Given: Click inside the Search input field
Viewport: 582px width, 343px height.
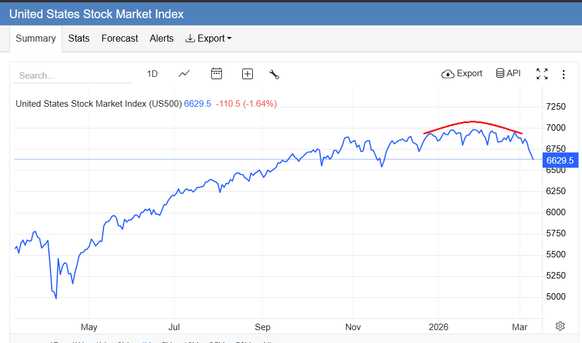Looking at the screenshot, I should coord(72,76).
